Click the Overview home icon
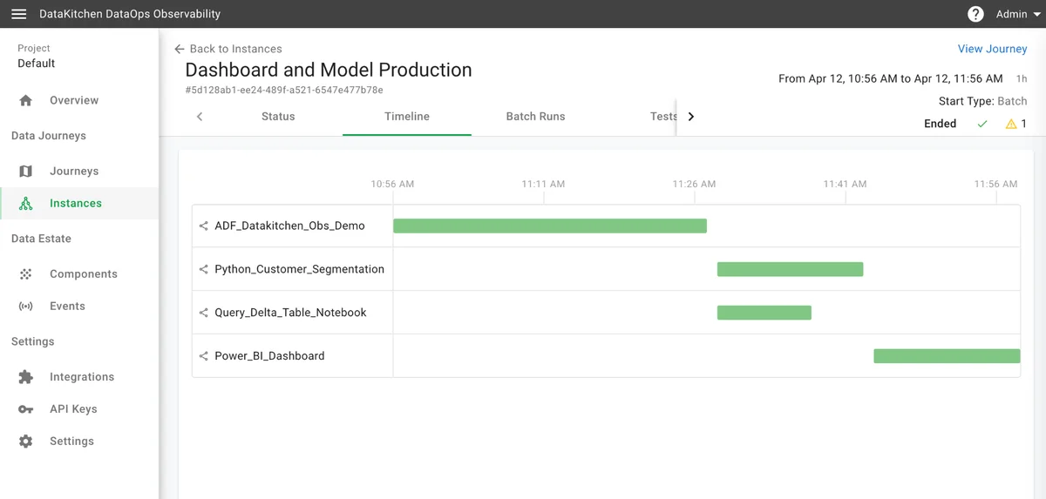Image resolution: width=1046 pixels, height=499 pixels. (x=25, y=100)
